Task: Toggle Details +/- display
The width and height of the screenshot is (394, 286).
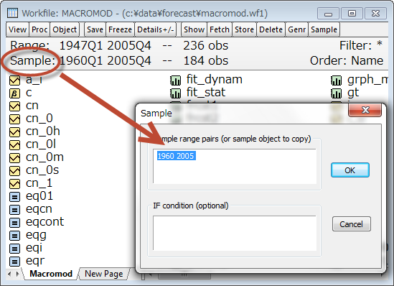Action: pos(156,29)
